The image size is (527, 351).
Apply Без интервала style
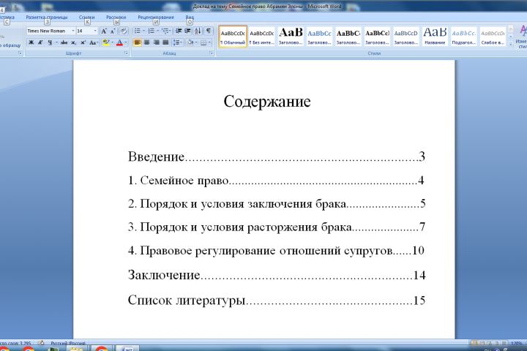pos(261,37)
